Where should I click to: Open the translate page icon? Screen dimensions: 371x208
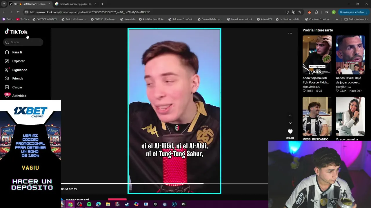pos(293,12)
